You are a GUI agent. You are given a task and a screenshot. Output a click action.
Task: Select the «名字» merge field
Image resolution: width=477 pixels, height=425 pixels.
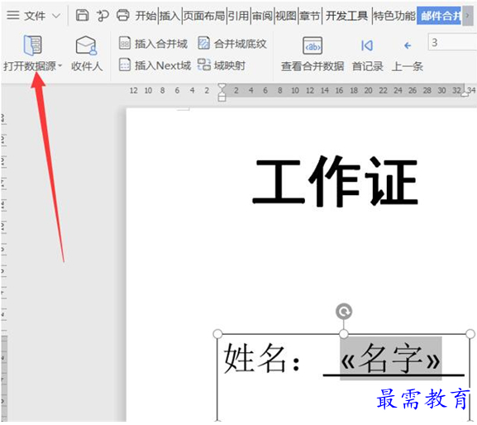(391, 358)
